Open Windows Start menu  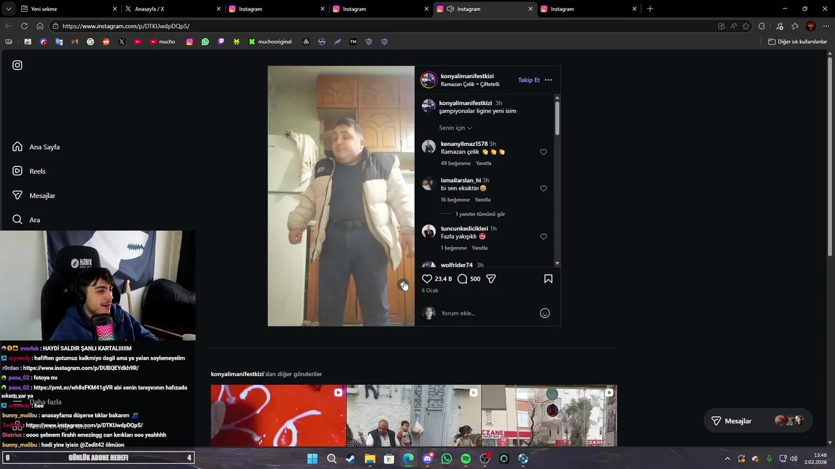[x=312, y=459]
